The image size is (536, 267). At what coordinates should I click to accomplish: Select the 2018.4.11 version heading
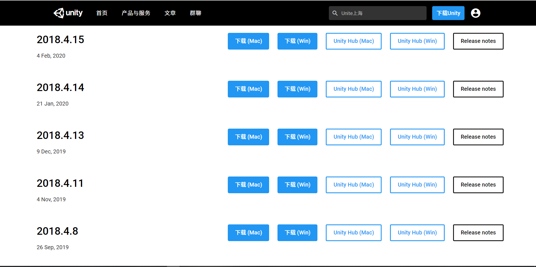tap(60, 183)
